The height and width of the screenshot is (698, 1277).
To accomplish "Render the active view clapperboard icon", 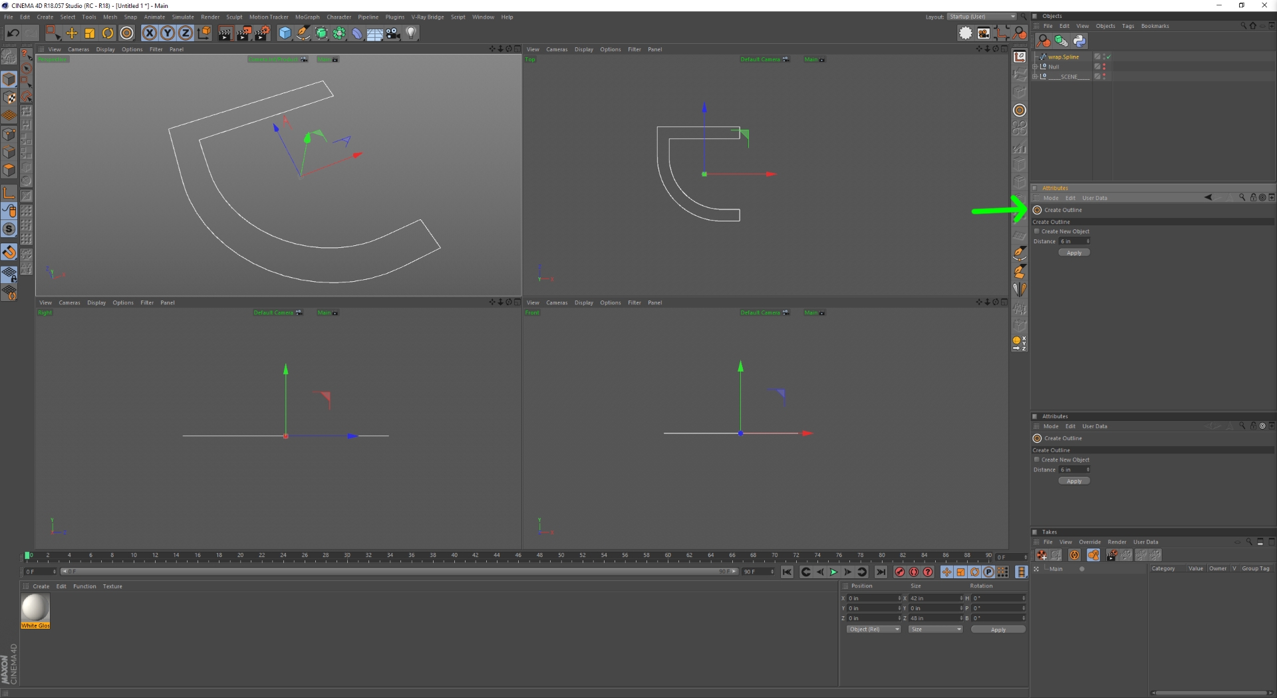I will 225,33.
